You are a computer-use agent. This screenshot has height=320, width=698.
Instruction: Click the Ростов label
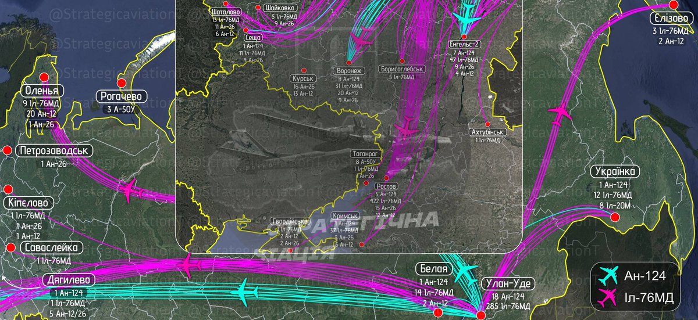click(387, 186)
